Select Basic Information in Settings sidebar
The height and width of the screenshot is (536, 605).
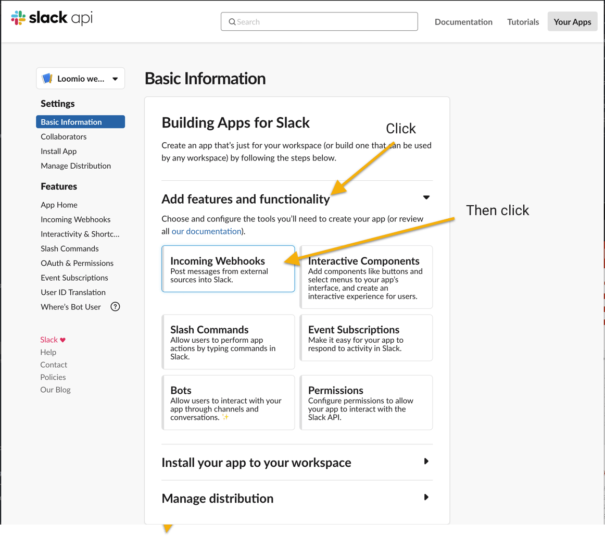coord(80,122)
